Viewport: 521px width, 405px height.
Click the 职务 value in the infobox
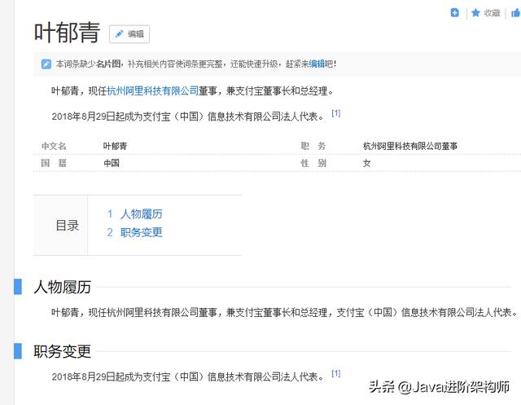(409, 147)
